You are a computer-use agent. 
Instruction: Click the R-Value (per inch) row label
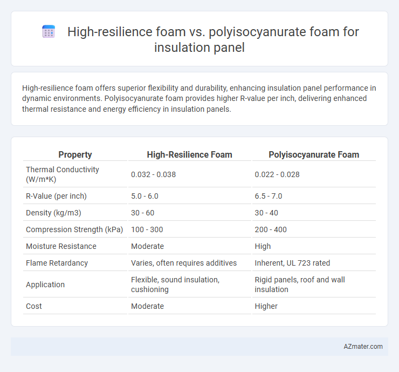click(x=56, y=196)
